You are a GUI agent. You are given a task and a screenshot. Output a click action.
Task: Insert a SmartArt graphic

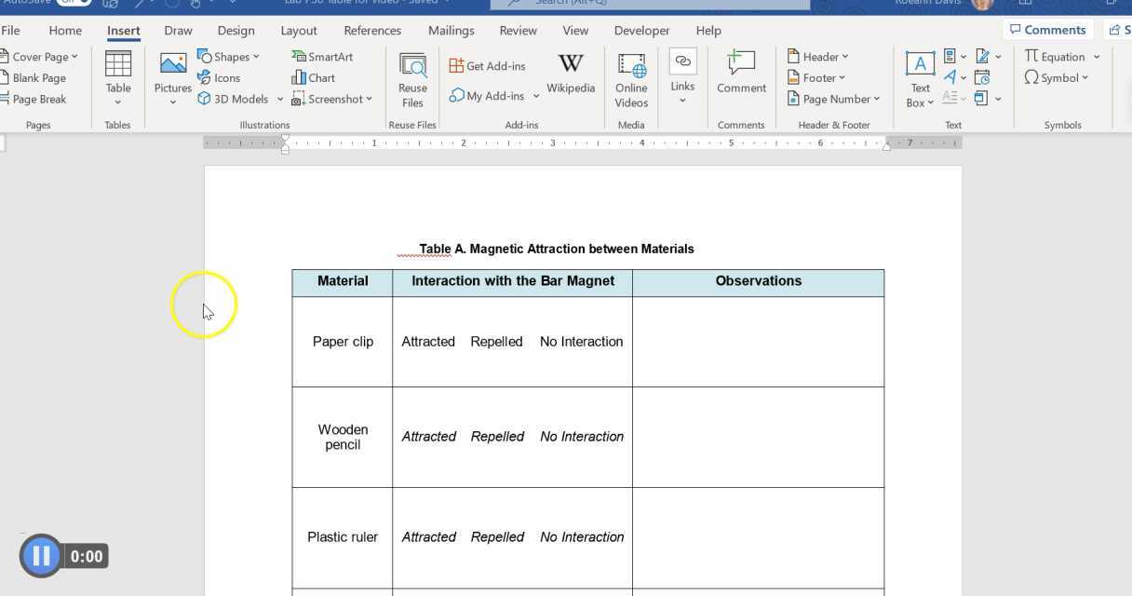(322, 56)
